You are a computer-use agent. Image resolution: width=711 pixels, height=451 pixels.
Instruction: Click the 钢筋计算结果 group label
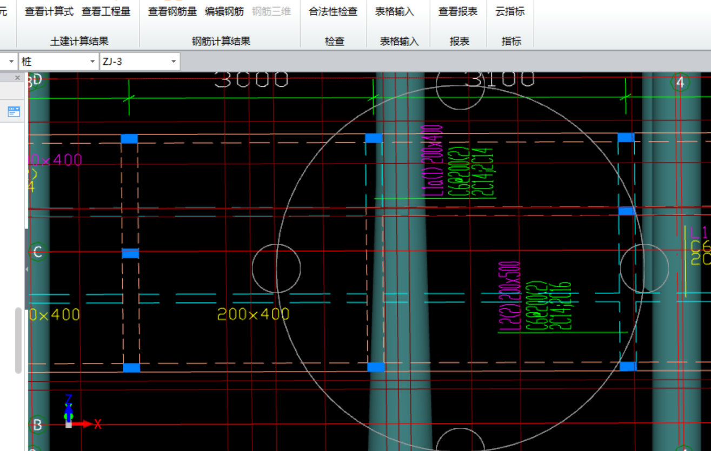pyautogui.click(x=221, y=41)
